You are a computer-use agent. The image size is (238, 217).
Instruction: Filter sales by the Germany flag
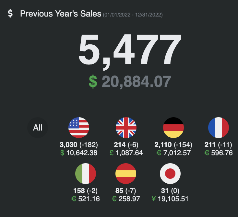(173, 128)
